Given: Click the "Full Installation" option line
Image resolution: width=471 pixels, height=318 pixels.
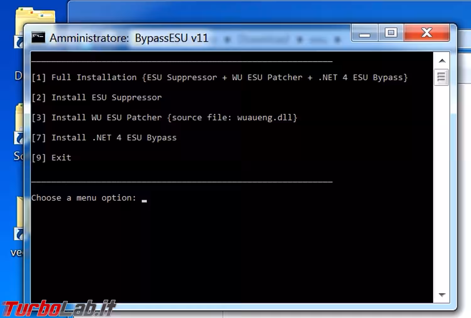Looking at the screenshot, I should (x=219, y=77).
